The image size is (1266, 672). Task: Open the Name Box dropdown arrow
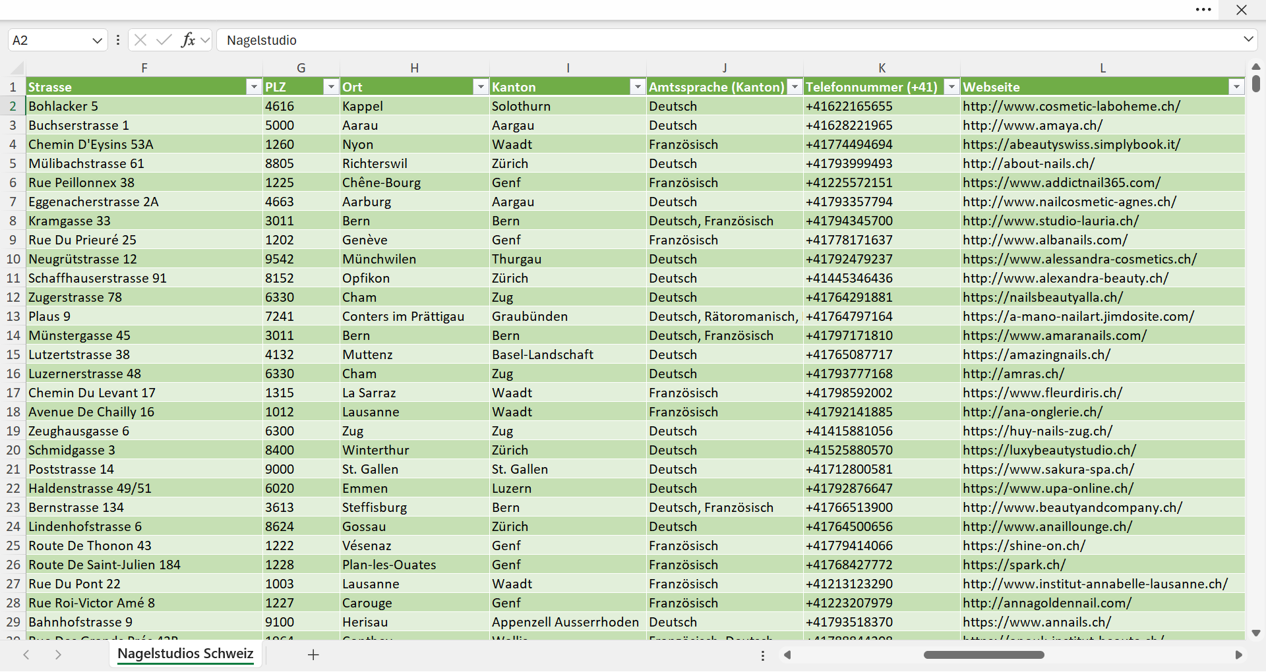[x=97, y=40]
